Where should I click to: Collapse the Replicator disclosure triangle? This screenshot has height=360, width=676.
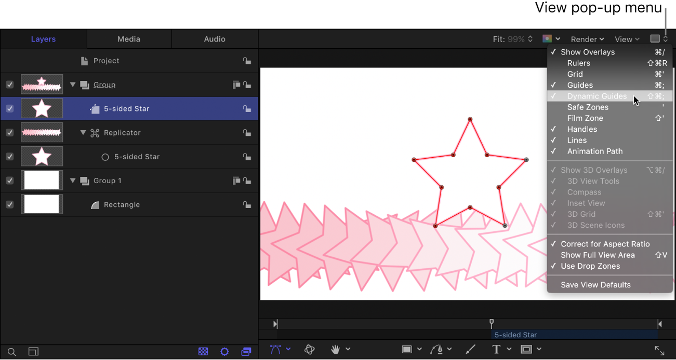click(83, 133)
